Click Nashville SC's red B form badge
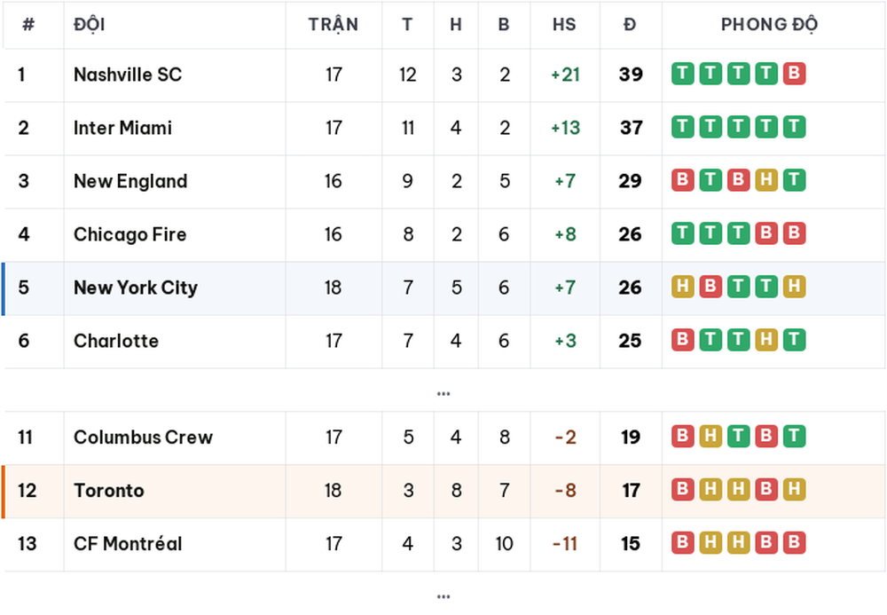 [794, 74]
